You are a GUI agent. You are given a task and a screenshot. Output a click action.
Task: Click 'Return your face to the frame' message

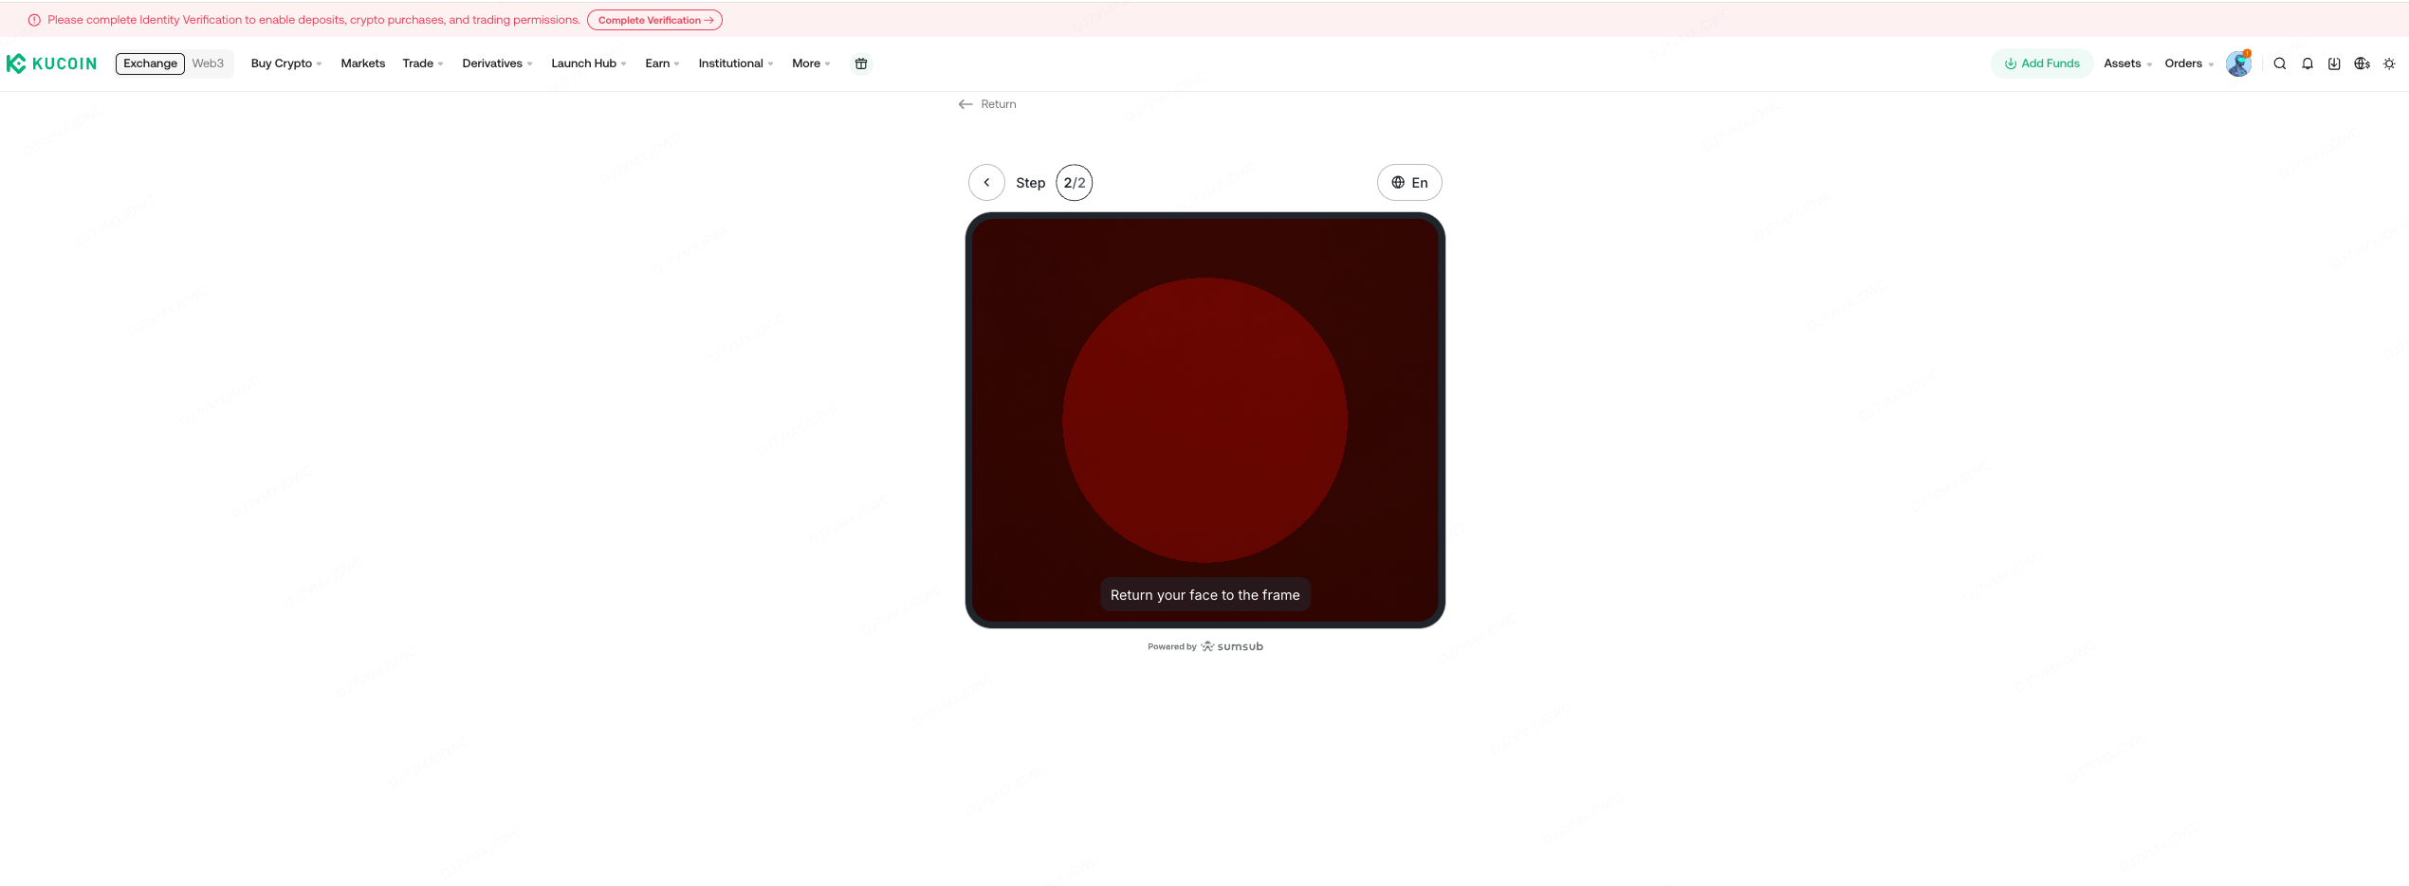(x=1204, y=595)
